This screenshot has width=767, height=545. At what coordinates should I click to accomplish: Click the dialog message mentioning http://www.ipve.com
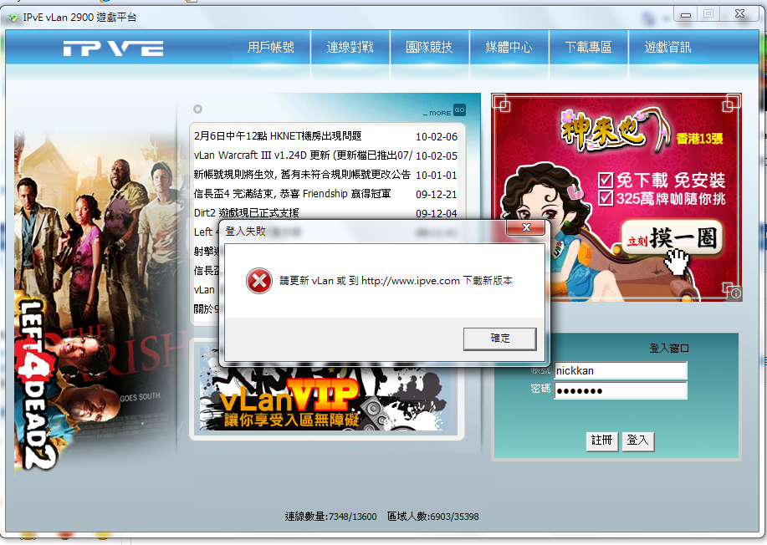396,281
